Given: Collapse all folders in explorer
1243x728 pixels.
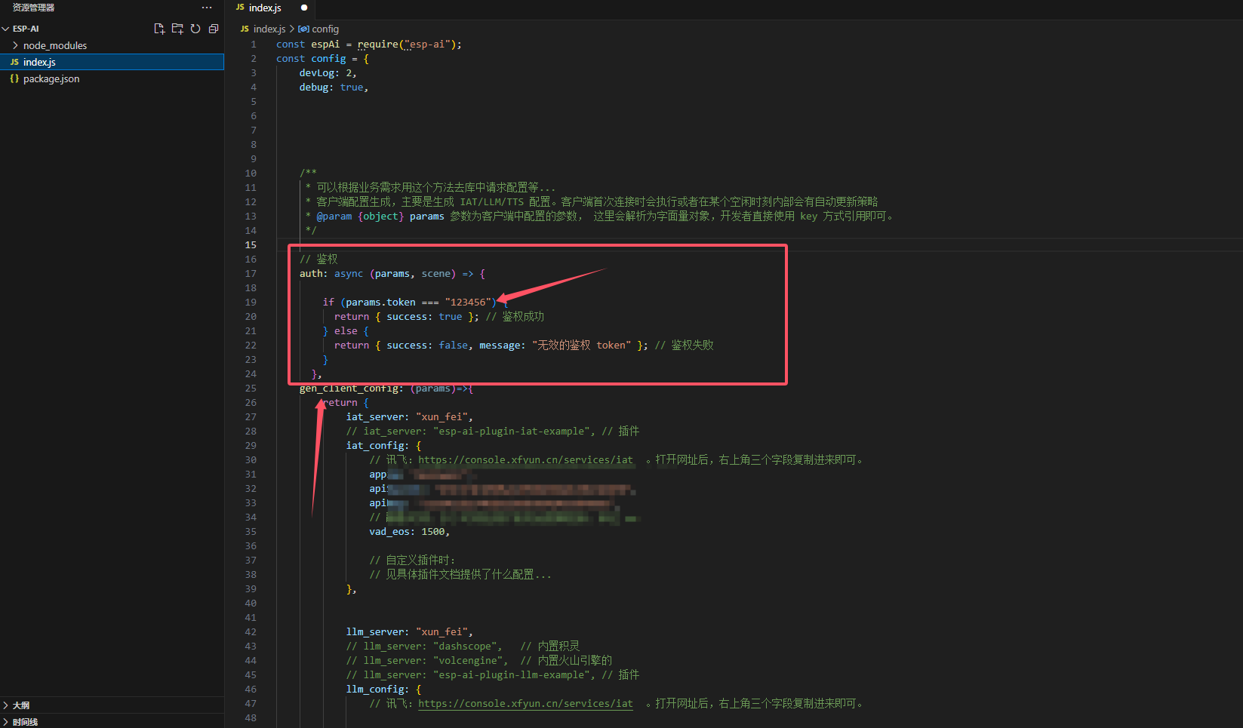Looking at the screenshot, I should pos(214,29).
